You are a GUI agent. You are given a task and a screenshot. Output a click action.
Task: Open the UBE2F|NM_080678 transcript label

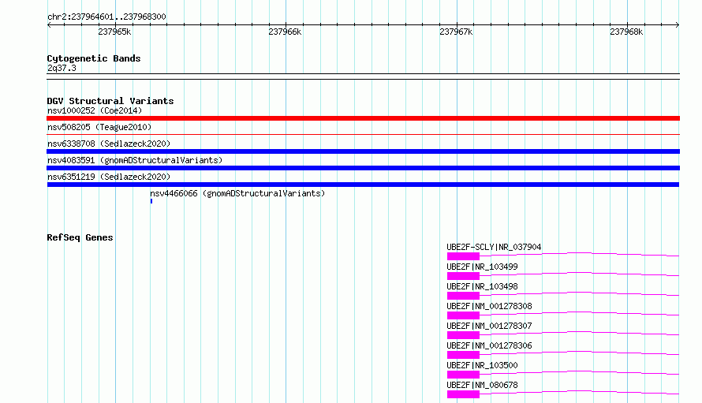tap(482, 385)
